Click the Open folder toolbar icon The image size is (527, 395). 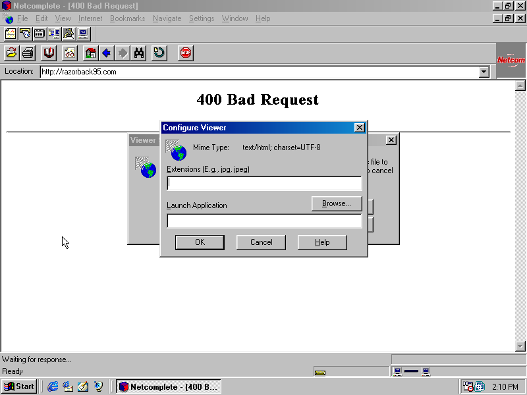pos(11,53)
